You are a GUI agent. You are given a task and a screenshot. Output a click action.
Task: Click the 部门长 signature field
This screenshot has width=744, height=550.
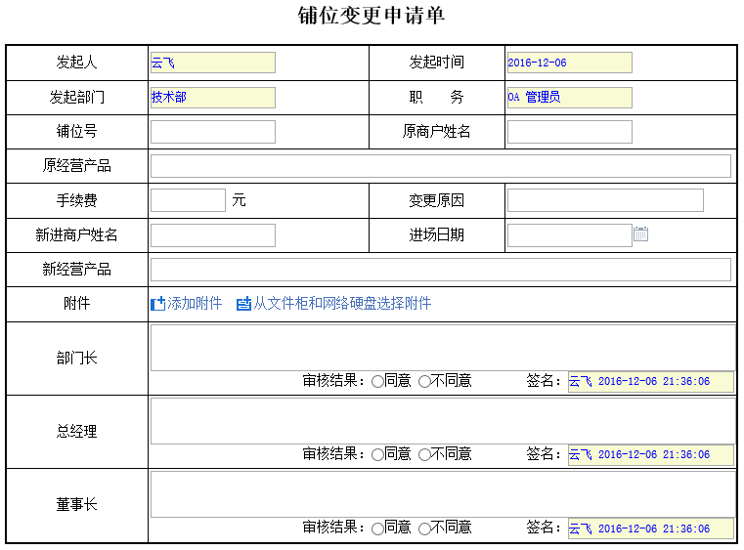click(x=651, y=382)
